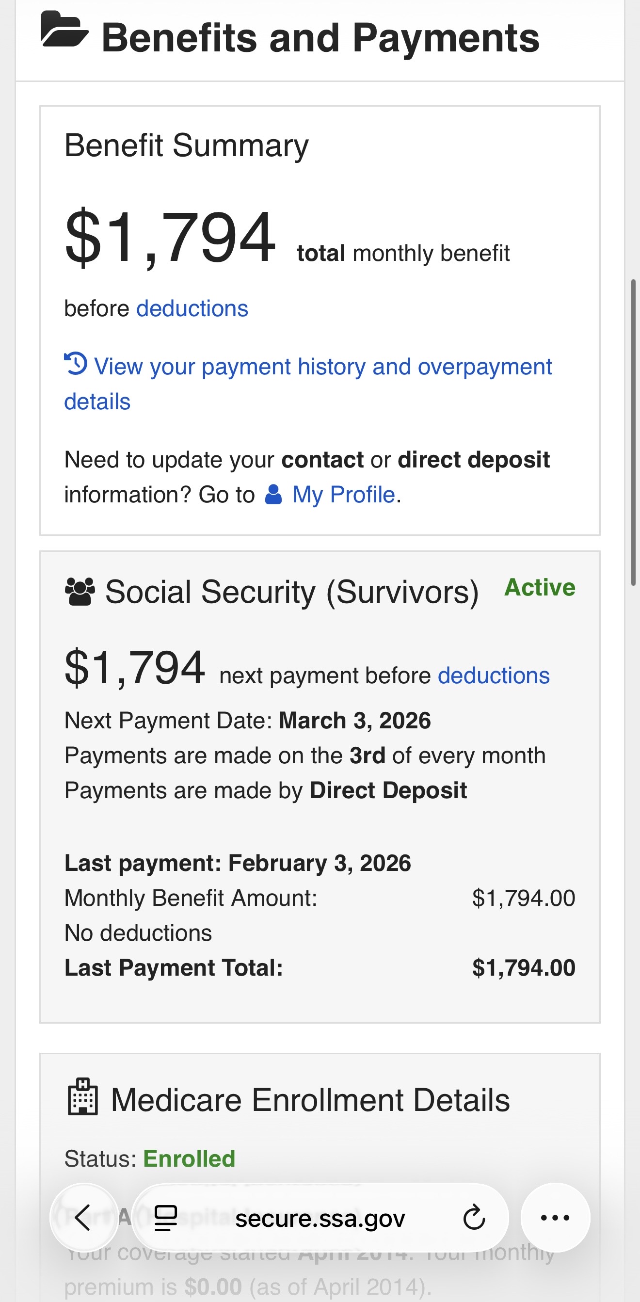640x1302 pixels.
Task: Click the page scrollbar on right edge
Action: pyautogui.click(x=633, y=432)
